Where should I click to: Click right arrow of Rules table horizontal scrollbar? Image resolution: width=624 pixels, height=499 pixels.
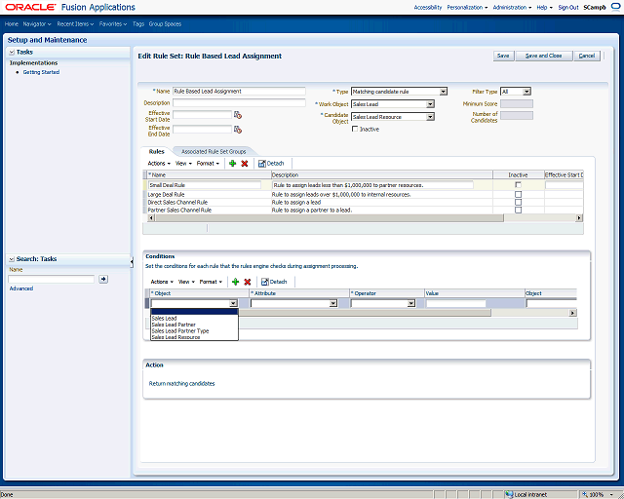[579, 218]
